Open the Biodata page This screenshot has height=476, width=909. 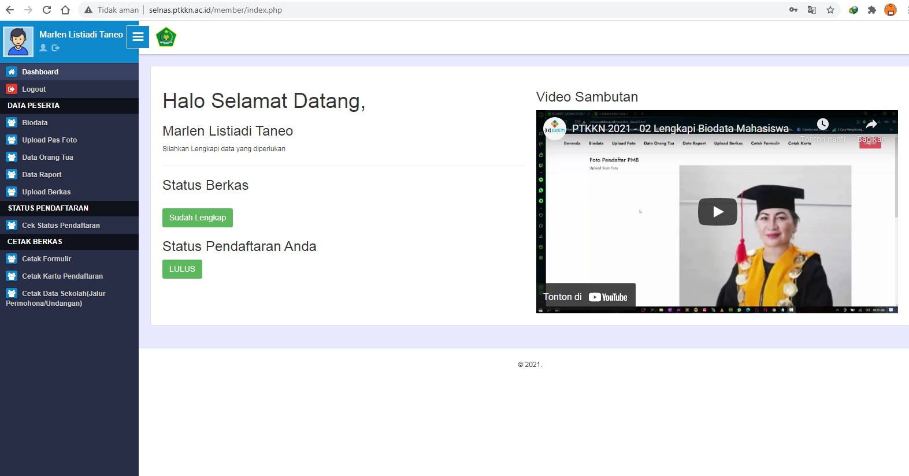(35, 123)
